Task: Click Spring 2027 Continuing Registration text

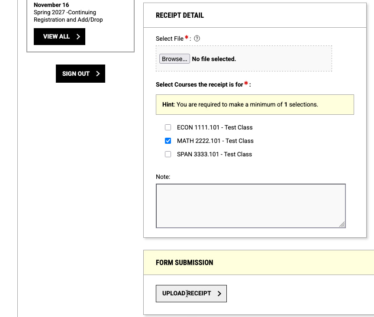Action: [68, 16]
